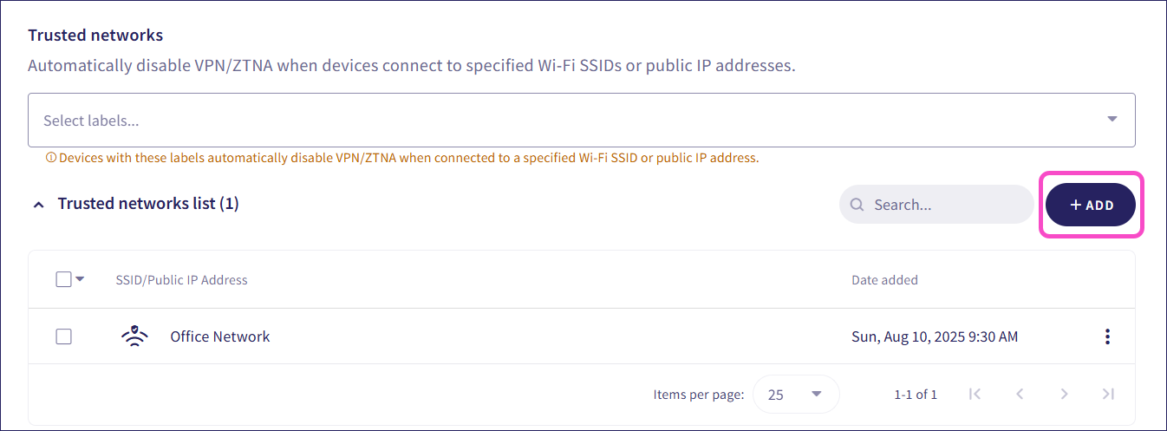
Task: Click the magnifier icon in the search box
Action: coord(857,206)
